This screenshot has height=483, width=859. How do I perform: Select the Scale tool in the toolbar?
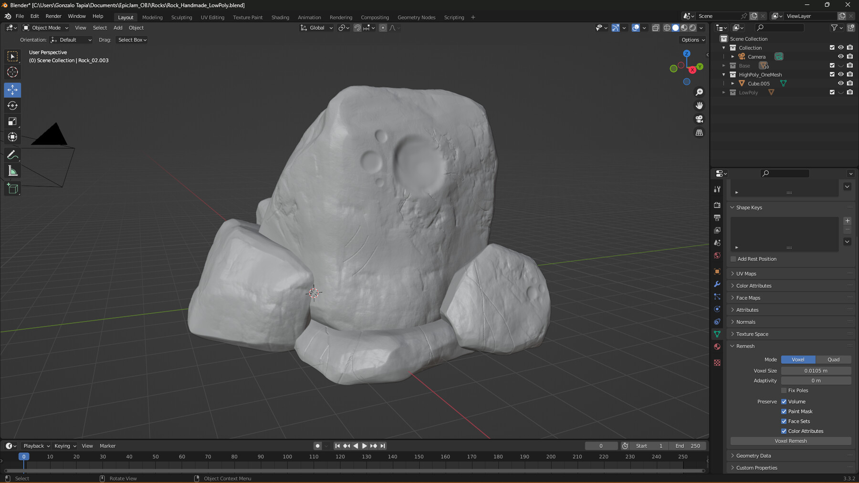click(13, 122)
